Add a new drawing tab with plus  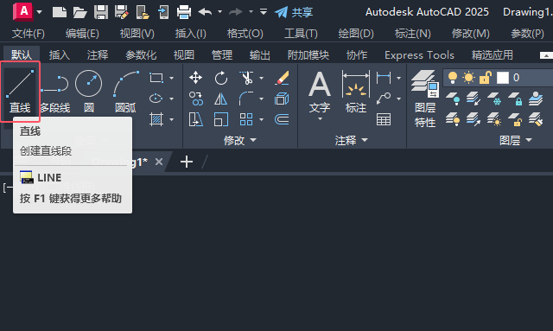[187, 162]
